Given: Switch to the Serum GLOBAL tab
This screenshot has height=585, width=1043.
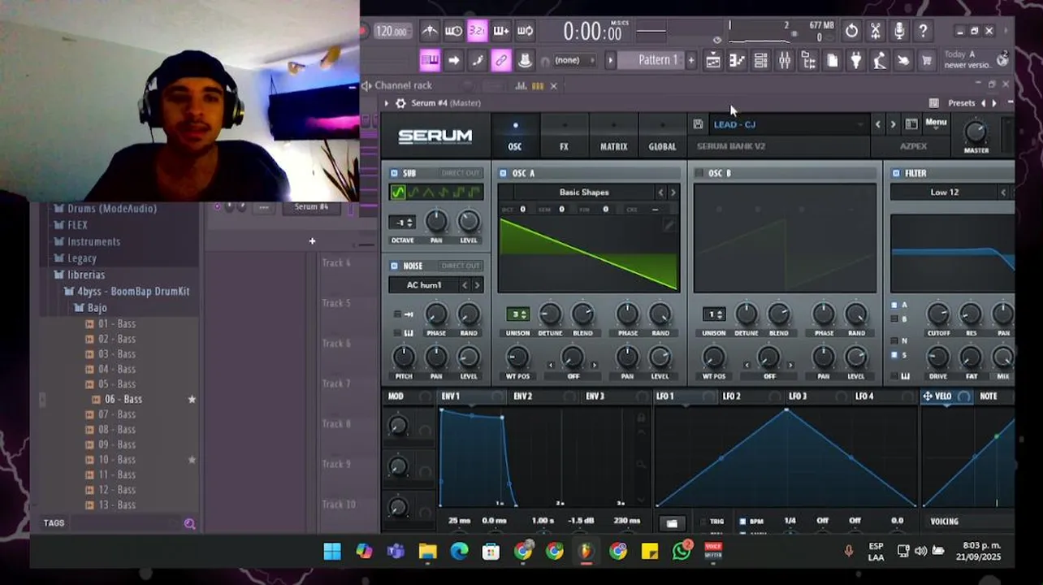Looking at the screenshot, I should click(x=662, y=136).
